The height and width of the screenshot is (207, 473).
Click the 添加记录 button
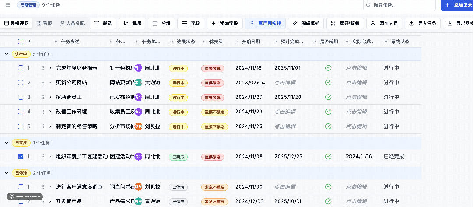click(458, 5)
